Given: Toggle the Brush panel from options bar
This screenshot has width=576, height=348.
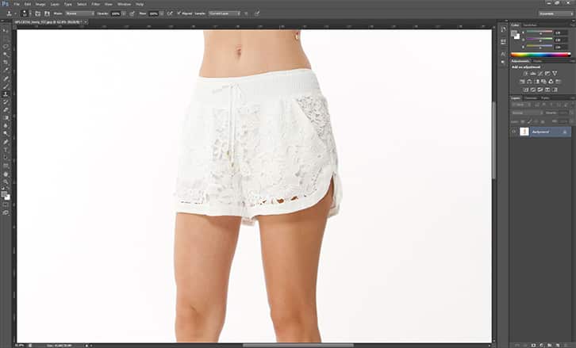Looking at the screenshot, I should click(38, 13).
